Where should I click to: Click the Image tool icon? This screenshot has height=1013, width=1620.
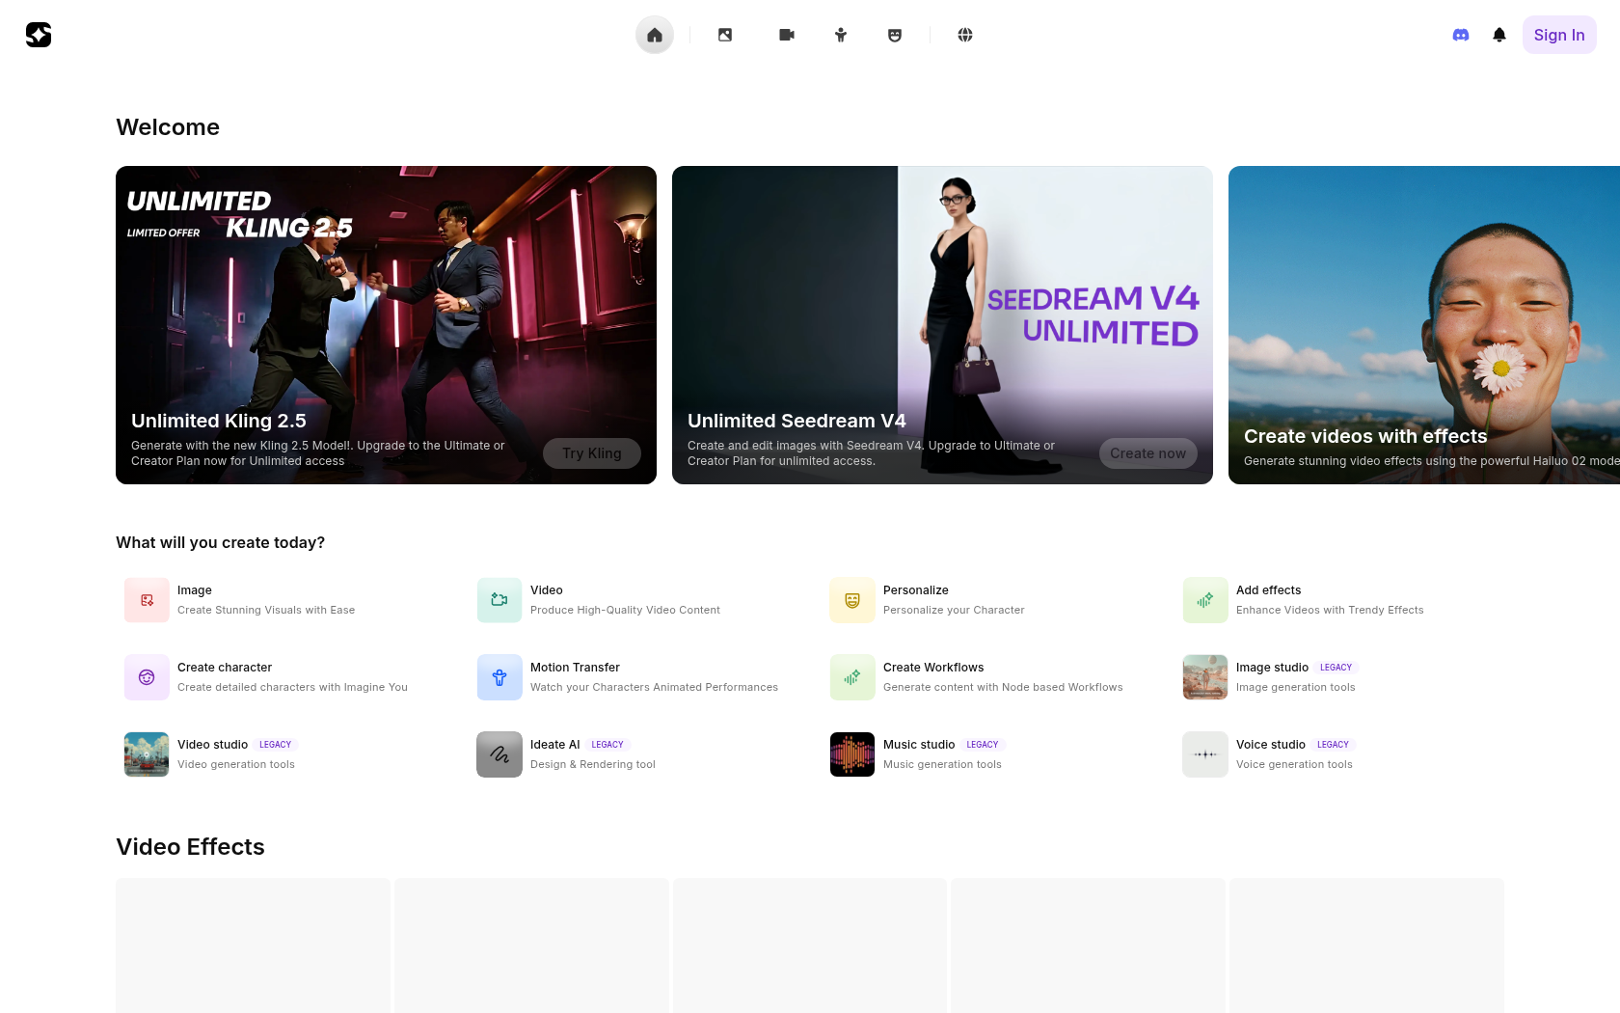(x=147, y=600)
